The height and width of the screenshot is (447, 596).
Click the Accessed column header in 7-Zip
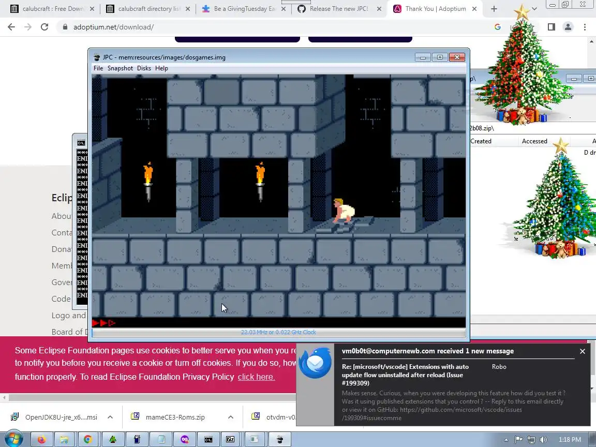coord(534,141)
